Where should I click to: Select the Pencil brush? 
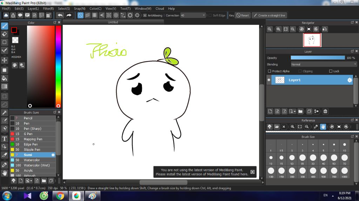(33, 118)
